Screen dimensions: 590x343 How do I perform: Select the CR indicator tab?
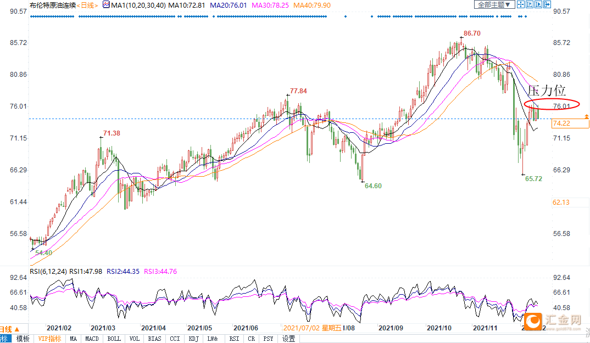252,339
